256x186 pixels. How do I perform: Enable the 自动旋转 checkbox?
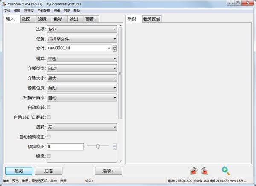coord(49,107)
